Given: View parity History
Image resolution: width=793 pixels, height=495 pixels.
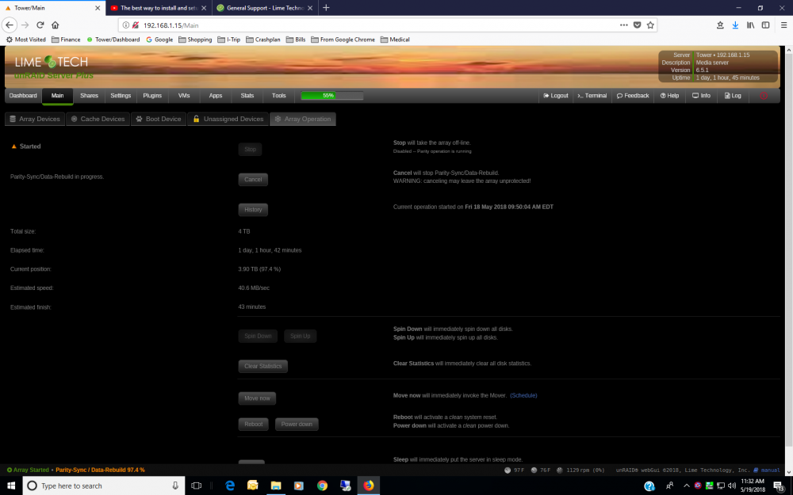Looking at the screenshot, I should point(253,210).
